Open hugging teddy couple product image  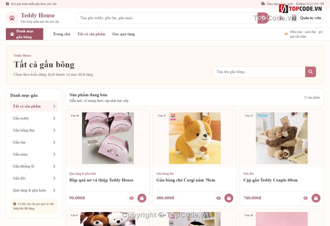tap(282, 138)
